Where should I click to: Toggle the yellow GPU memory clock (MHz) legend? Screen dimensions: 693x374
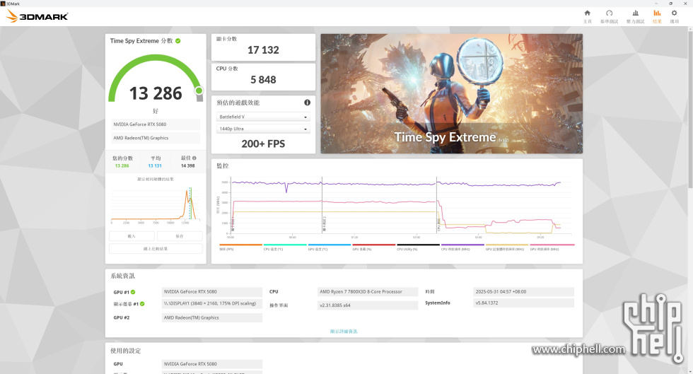507,247
